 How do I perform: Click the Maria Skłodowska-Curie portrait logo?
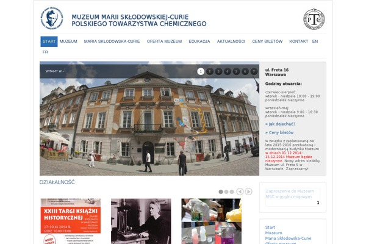52,18
